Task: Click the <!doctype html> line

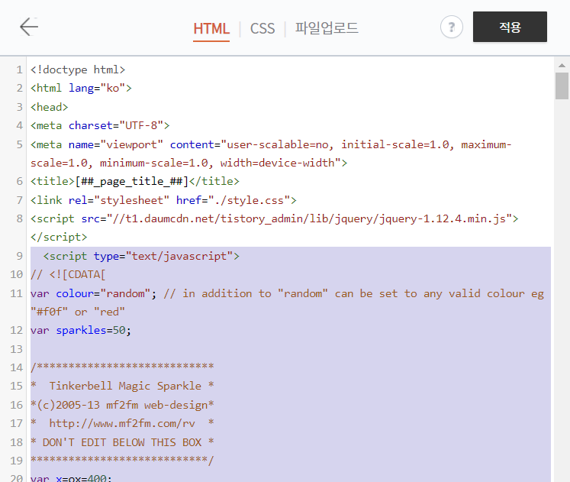Action: [78, 70]
